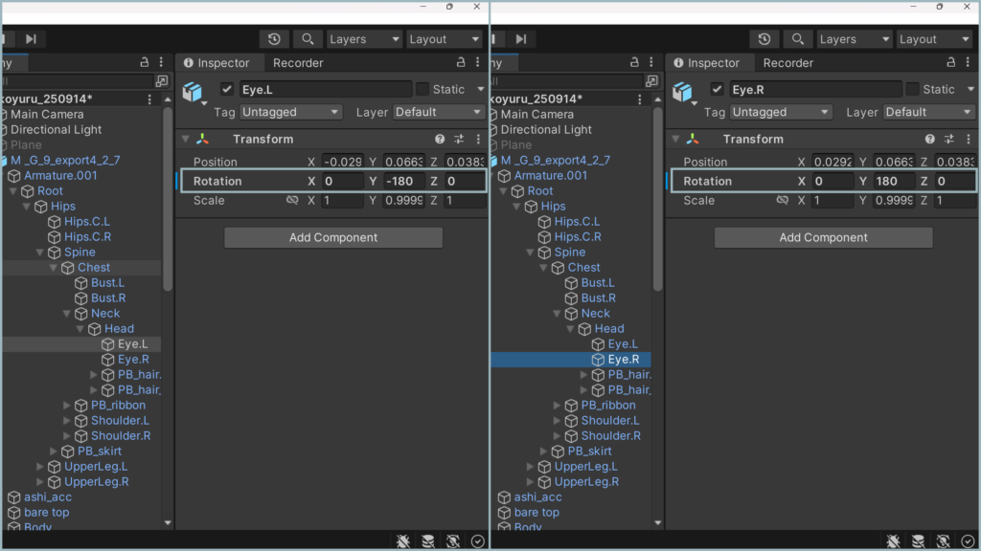
Task: Toggle constrained proportions for Eye.L scale
Action: point(292,201)
